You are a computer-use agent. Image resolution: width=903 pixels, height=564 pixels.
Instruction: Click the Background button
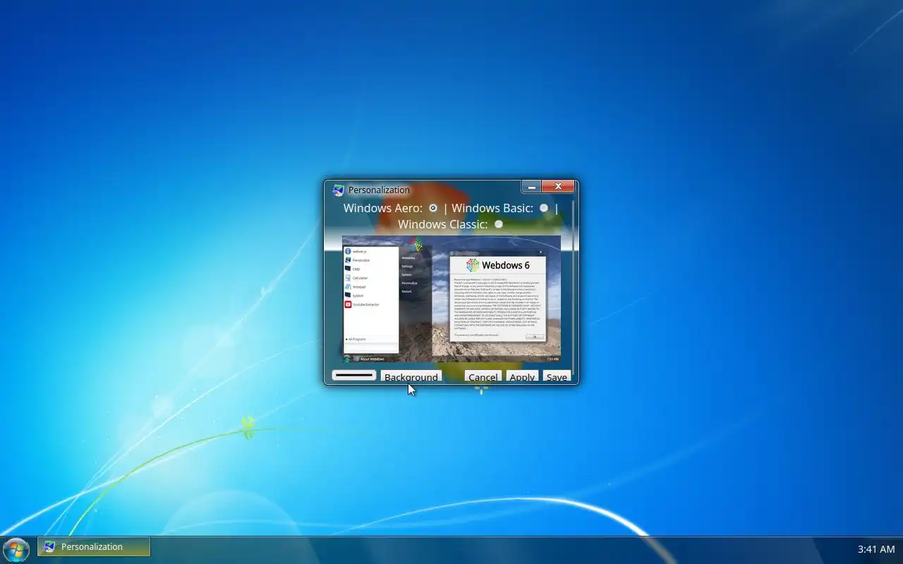click(411, 376)
